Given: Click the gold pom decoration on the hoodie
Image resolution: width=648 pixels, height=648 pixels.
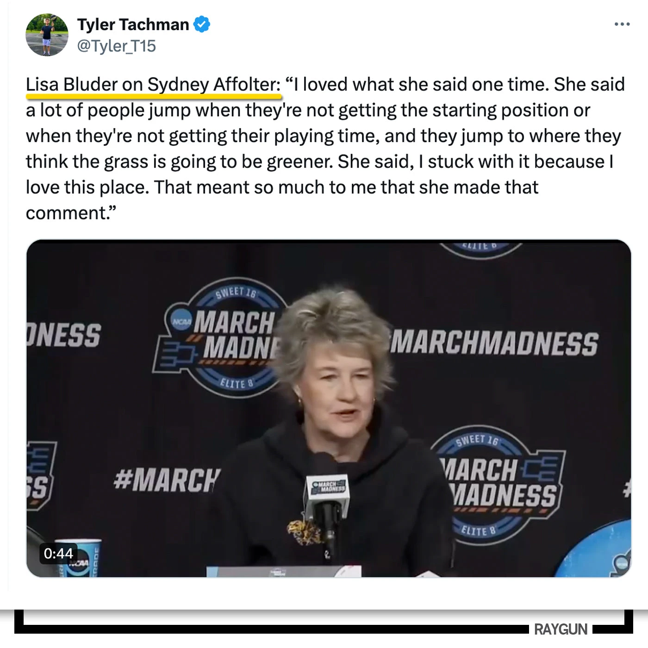Looking at the screenshot, I should click(304, 531).
